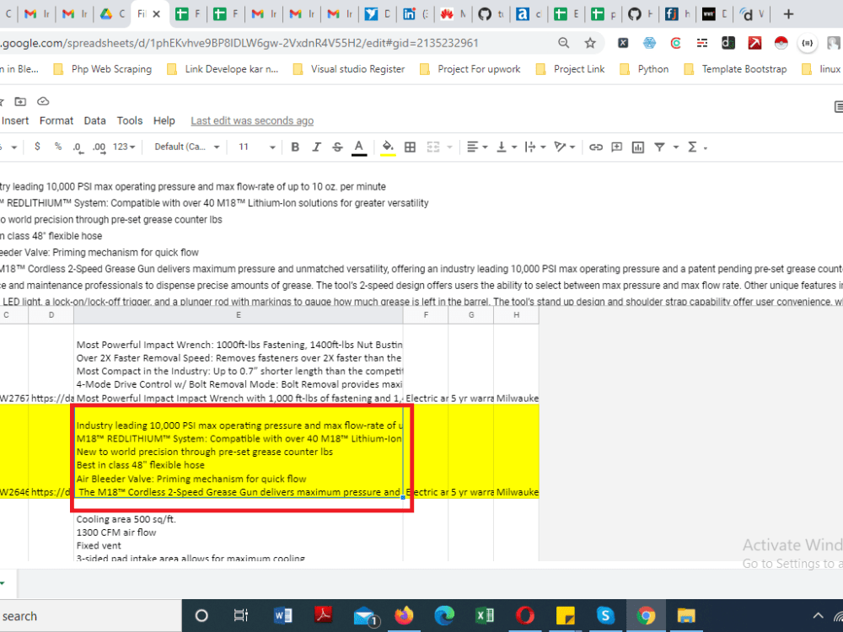Open vertical align dropdown

(506, 147)
